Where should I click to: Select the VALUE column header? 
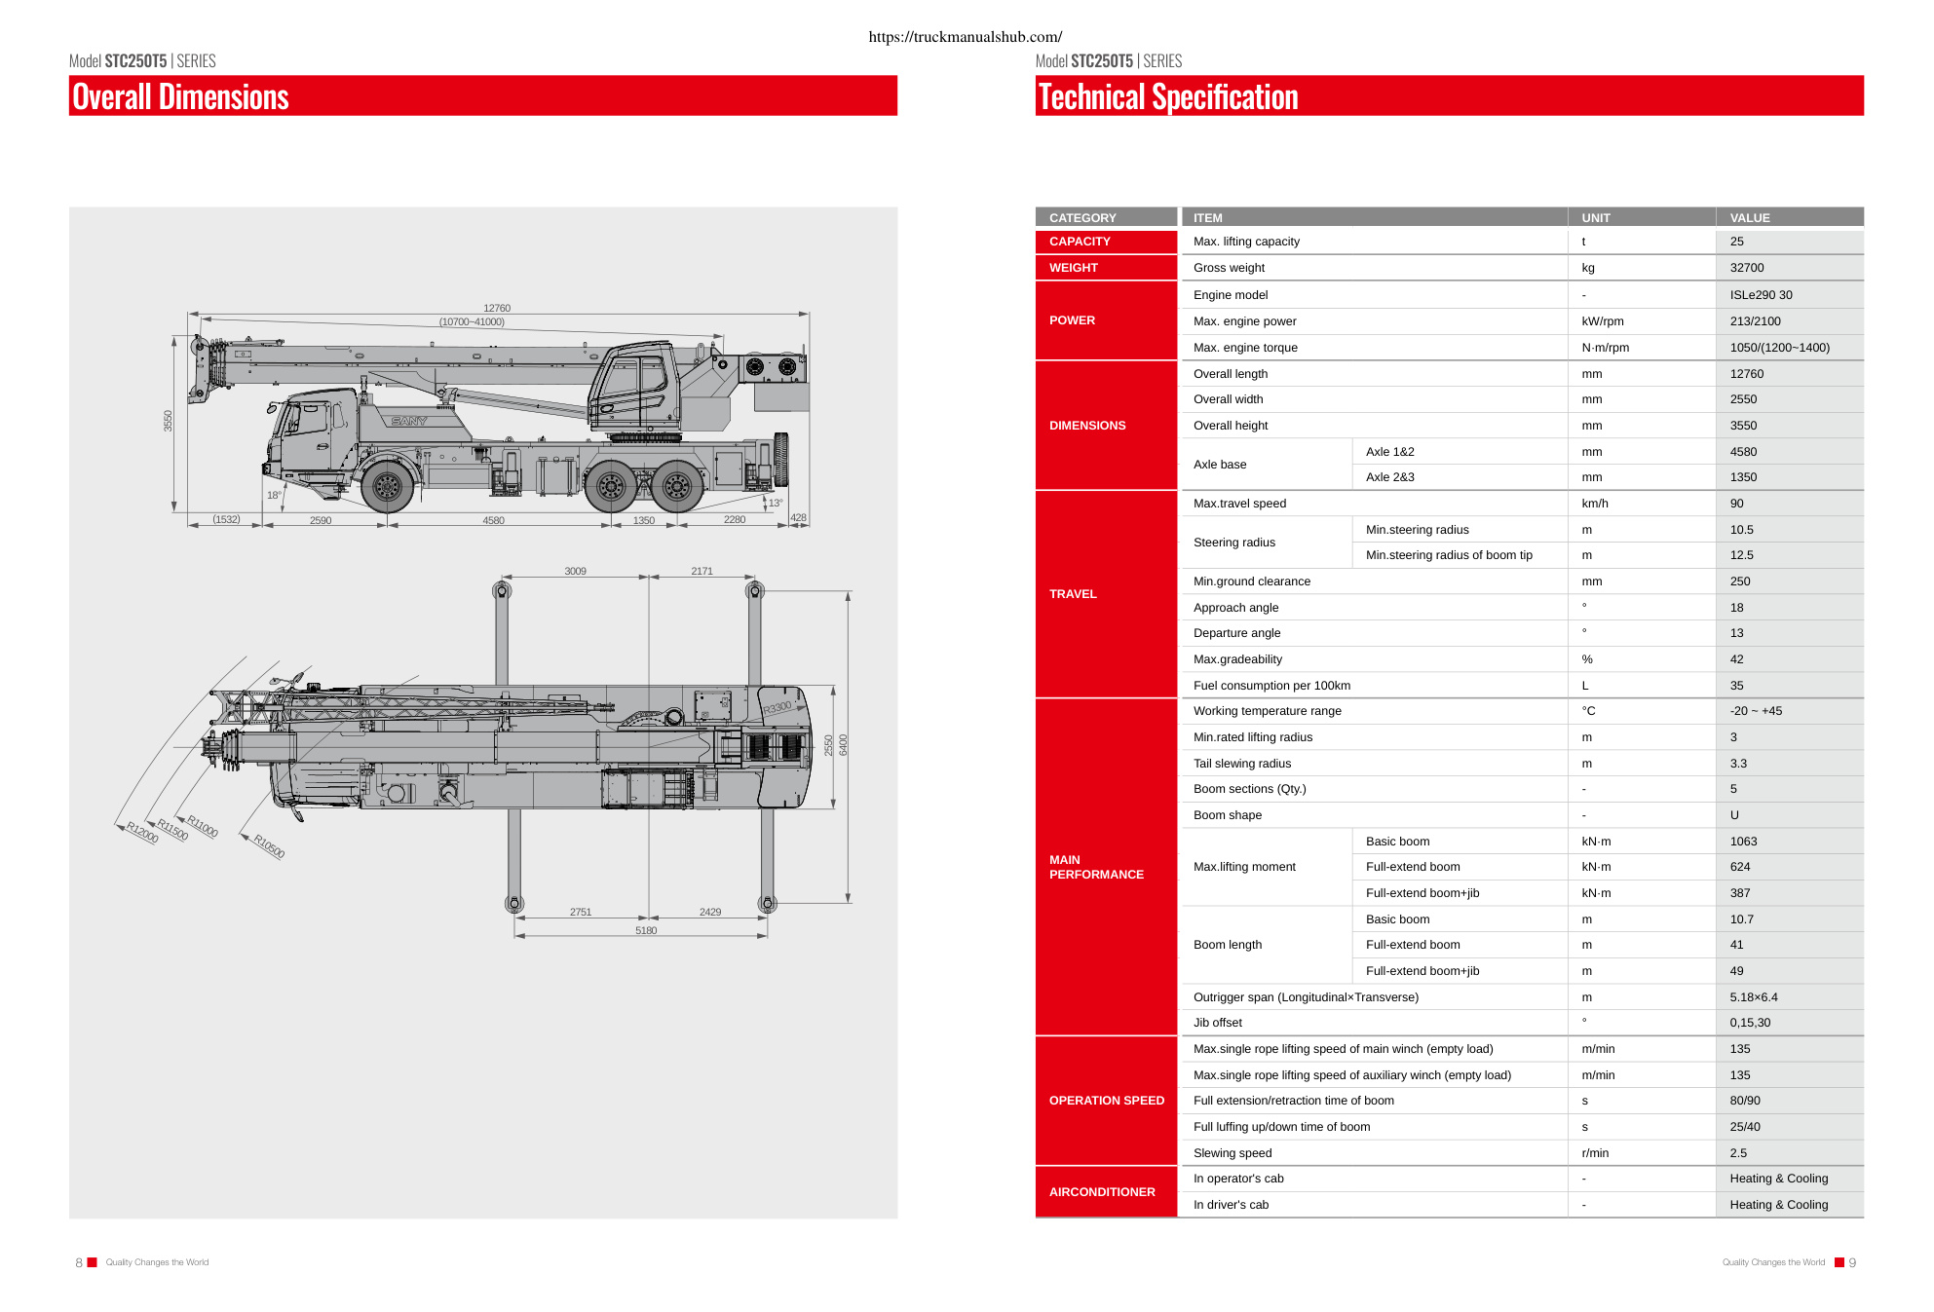pos(1790,217)
